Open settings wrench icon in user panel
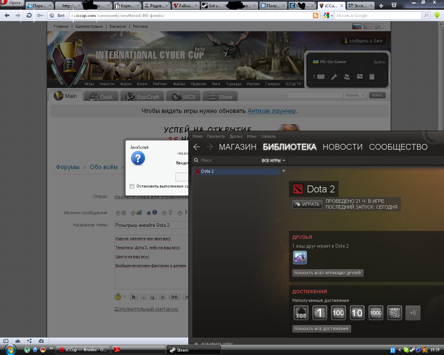This screenshot has height=355, width=444. point(334,77)
